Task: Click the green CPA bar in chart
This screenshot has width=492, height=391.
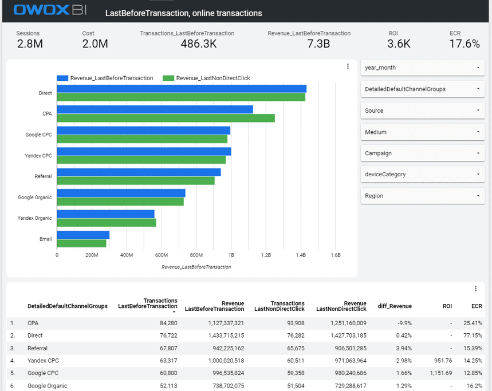Action: [166, 118]
